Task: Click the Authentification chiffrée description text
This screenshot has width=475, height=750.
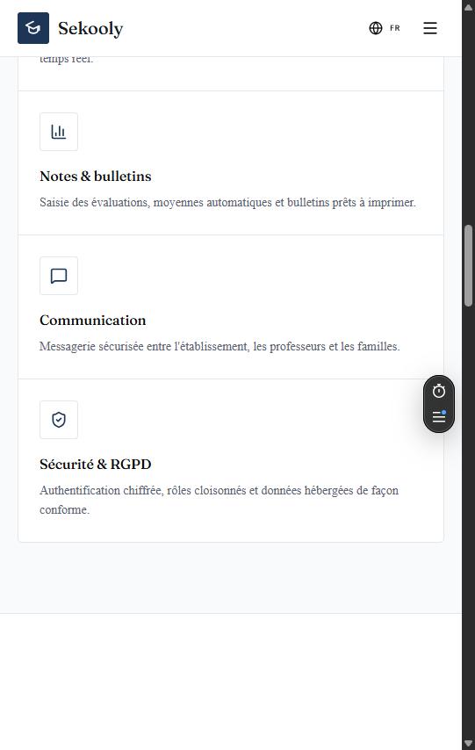Action: (x=220, y=500)
